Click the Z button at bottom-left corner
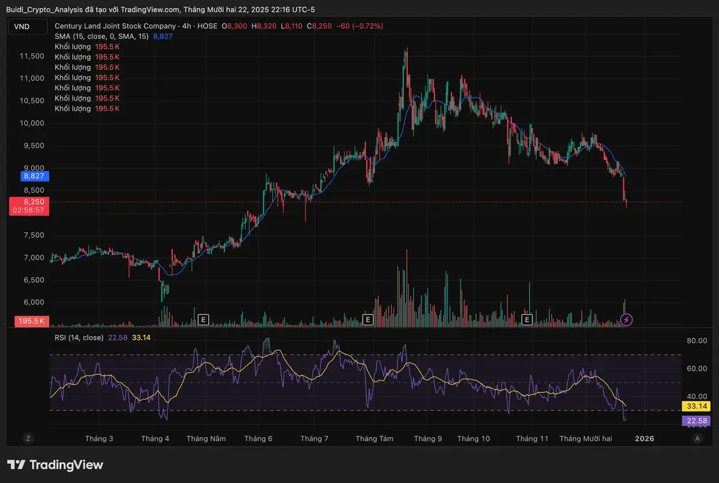The height and width of the screenshot is (483, 719). pyautogui.click(x=28, y=439)
